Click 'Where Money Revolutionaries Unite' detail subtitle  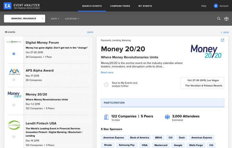tap(129, 57)
